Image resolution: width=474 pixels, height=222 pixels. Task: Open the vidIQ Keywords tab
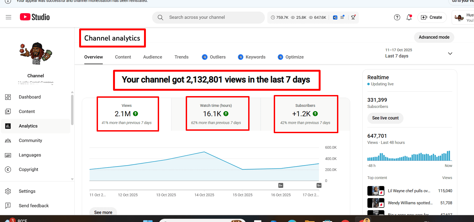tap(252, 57)
